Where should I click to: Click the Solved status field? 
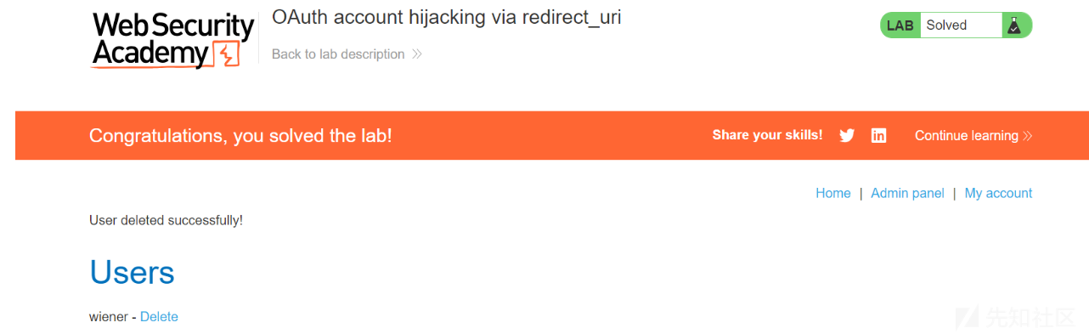click(x=961, y=25)
